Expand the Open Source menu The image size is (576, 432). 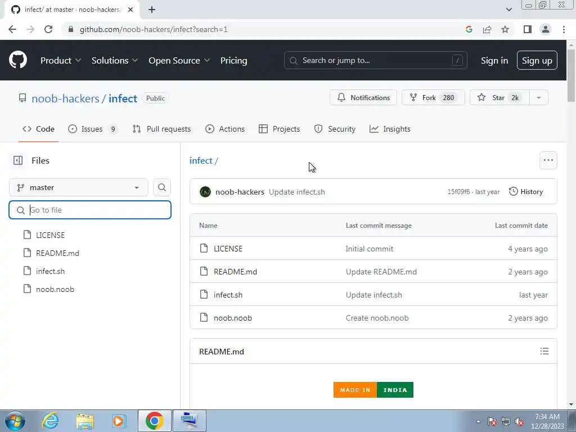179,60
